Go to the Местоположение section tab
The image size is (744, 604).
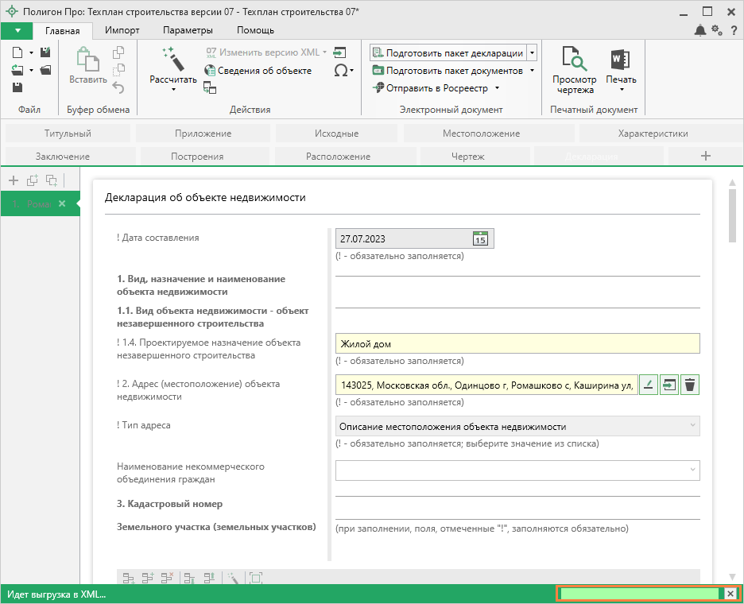pos(482,134)
